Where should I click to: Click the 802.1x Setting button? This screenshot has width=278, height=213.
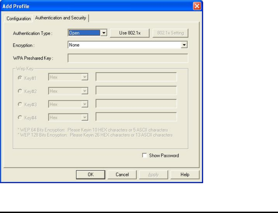(x=170, y=33)
